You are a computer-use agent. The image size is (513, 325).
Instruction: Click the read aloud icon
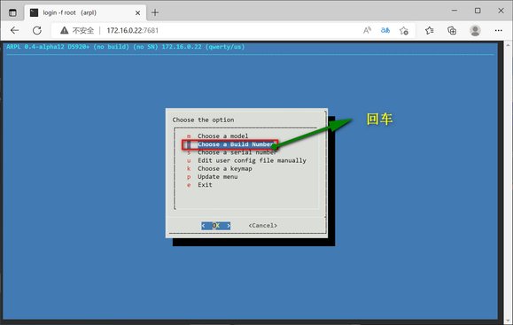367,30
